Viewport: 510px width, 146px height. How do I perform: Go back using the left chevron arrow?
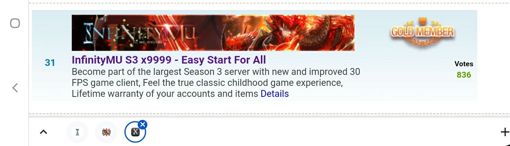(15, 88)
